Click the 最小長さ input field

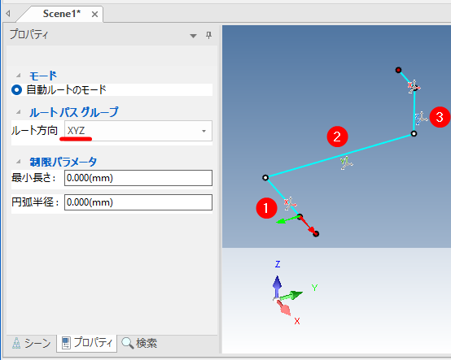(x=138, y=178)
